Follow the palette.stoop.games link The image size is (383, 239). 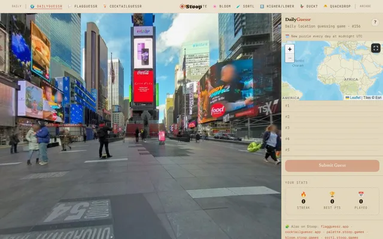click(x=345, y=232)
